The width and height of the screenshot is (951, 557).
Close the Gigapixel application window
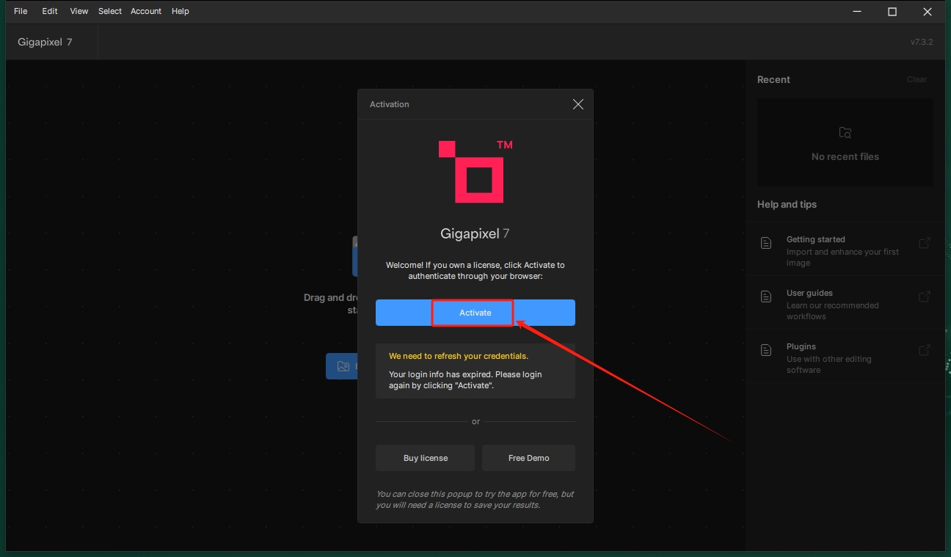pyautogui.click(x=928, y=11)
